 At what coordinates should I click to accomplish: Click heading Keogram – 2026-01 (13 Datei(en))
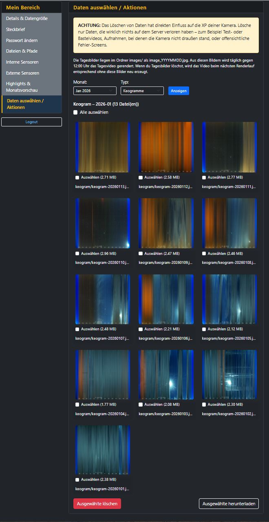[x=106, y=104]
